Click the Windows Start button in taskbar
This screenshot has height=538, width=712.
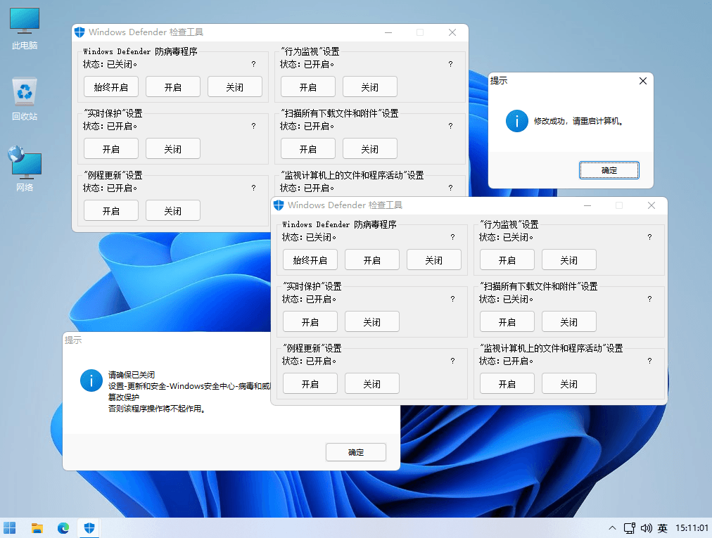(10, 528)
